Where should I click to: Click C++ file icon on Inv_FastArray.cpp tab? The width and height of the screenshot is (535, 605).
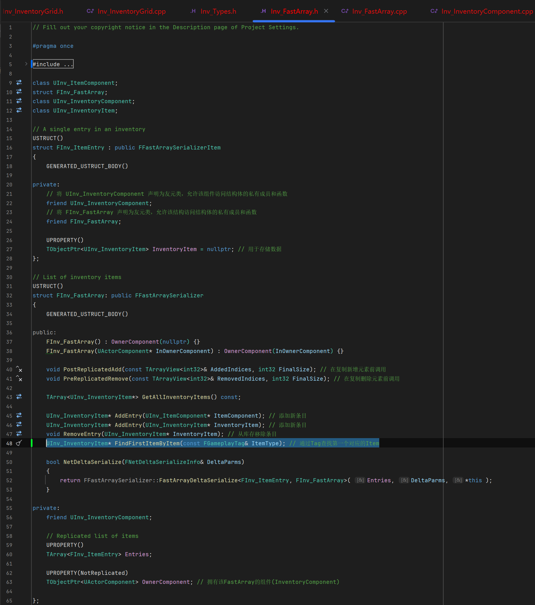[x=345, y=11]
